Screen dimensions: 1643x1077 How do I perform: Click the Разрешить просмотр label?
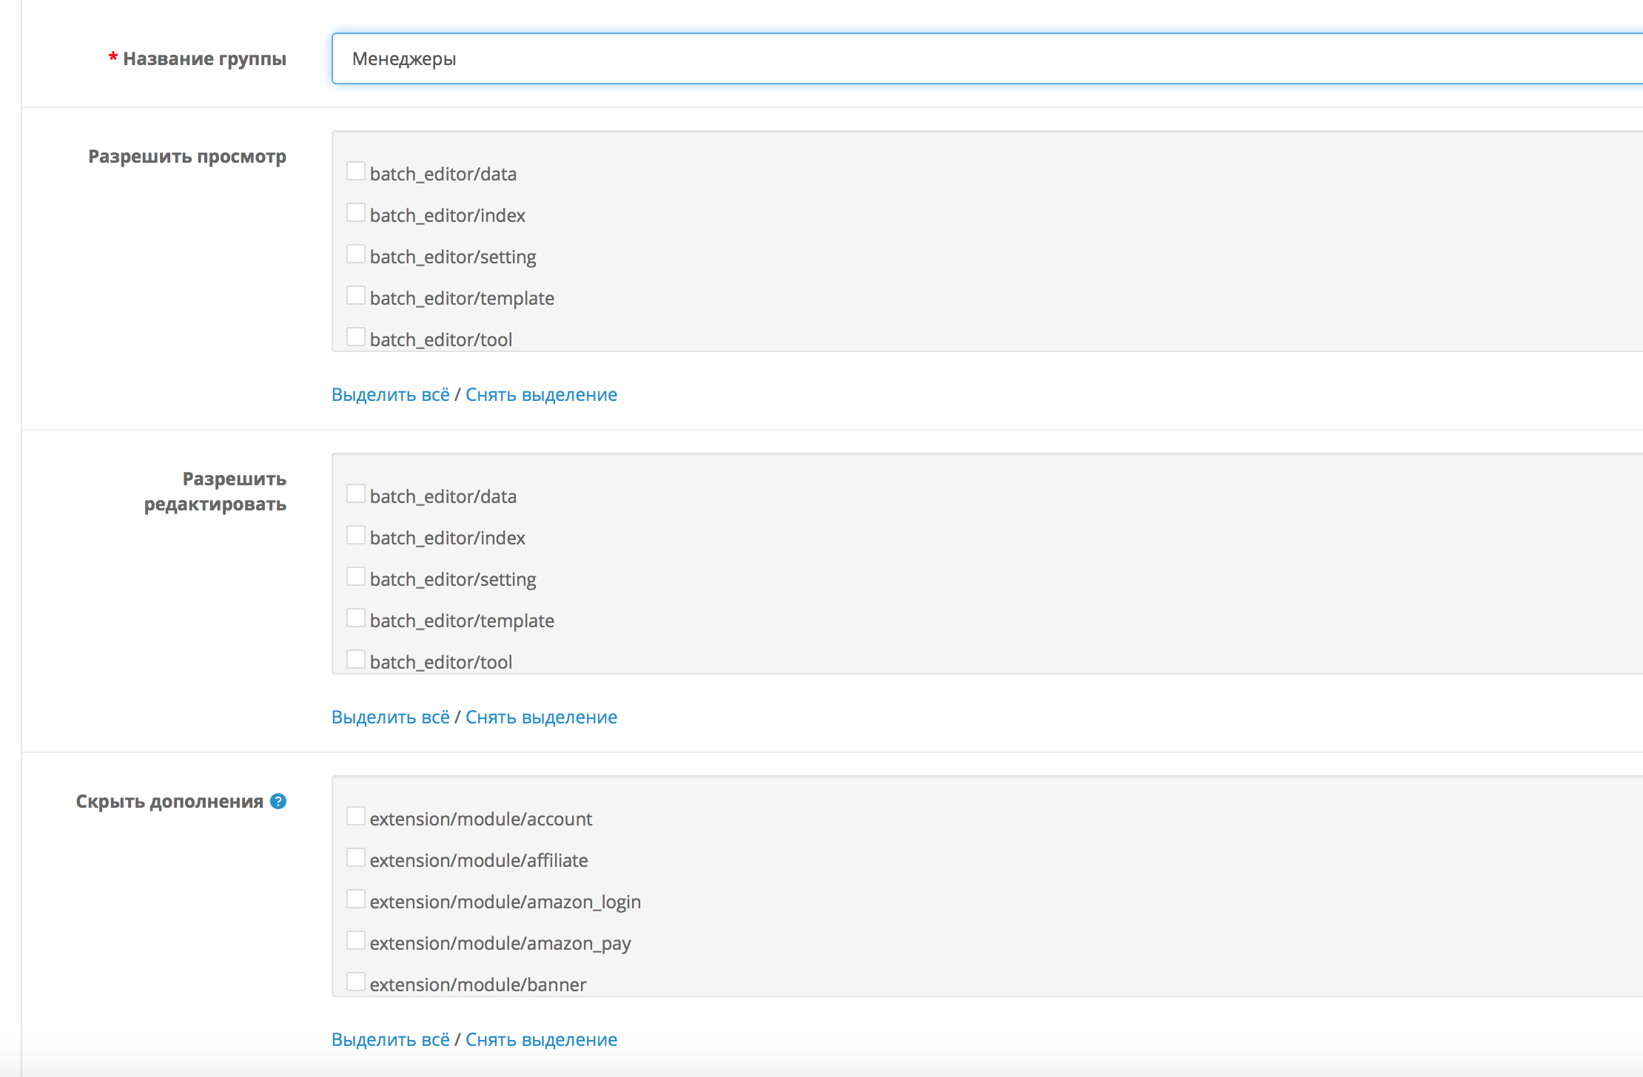pos(187,157)
